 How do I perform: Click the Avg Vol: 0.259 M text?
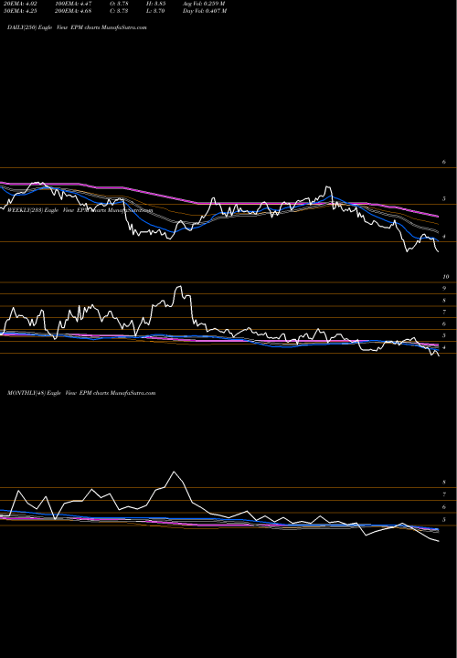tap(204, 4)
